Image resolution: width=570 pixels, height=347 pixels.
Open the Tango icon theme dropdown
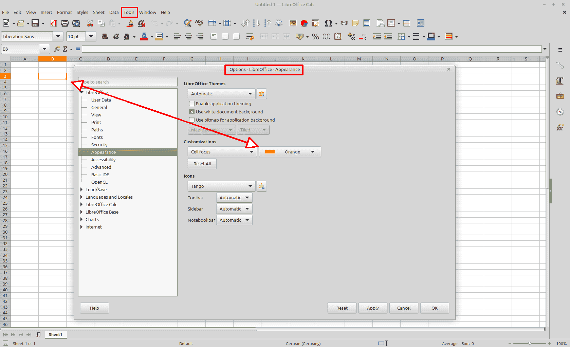[221, 186]
